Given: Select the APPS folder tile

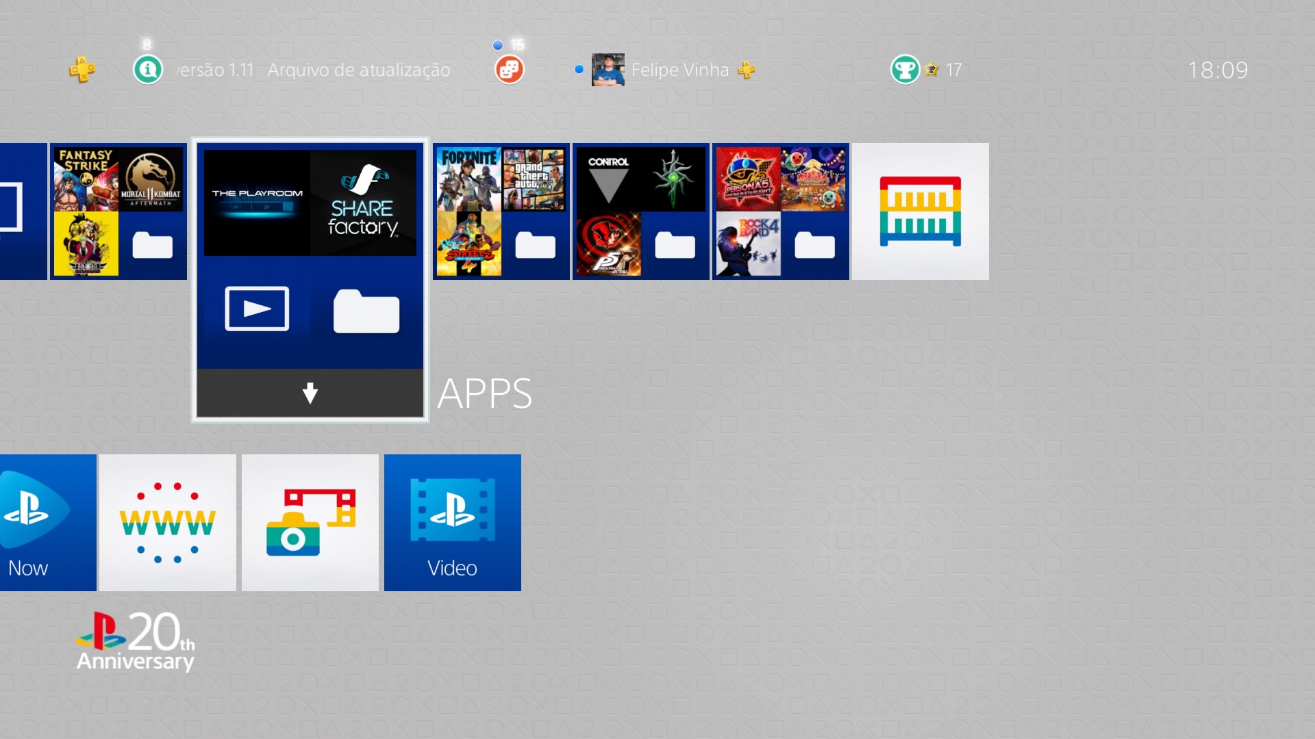Looking at the screenshot, I should (310, 281).
